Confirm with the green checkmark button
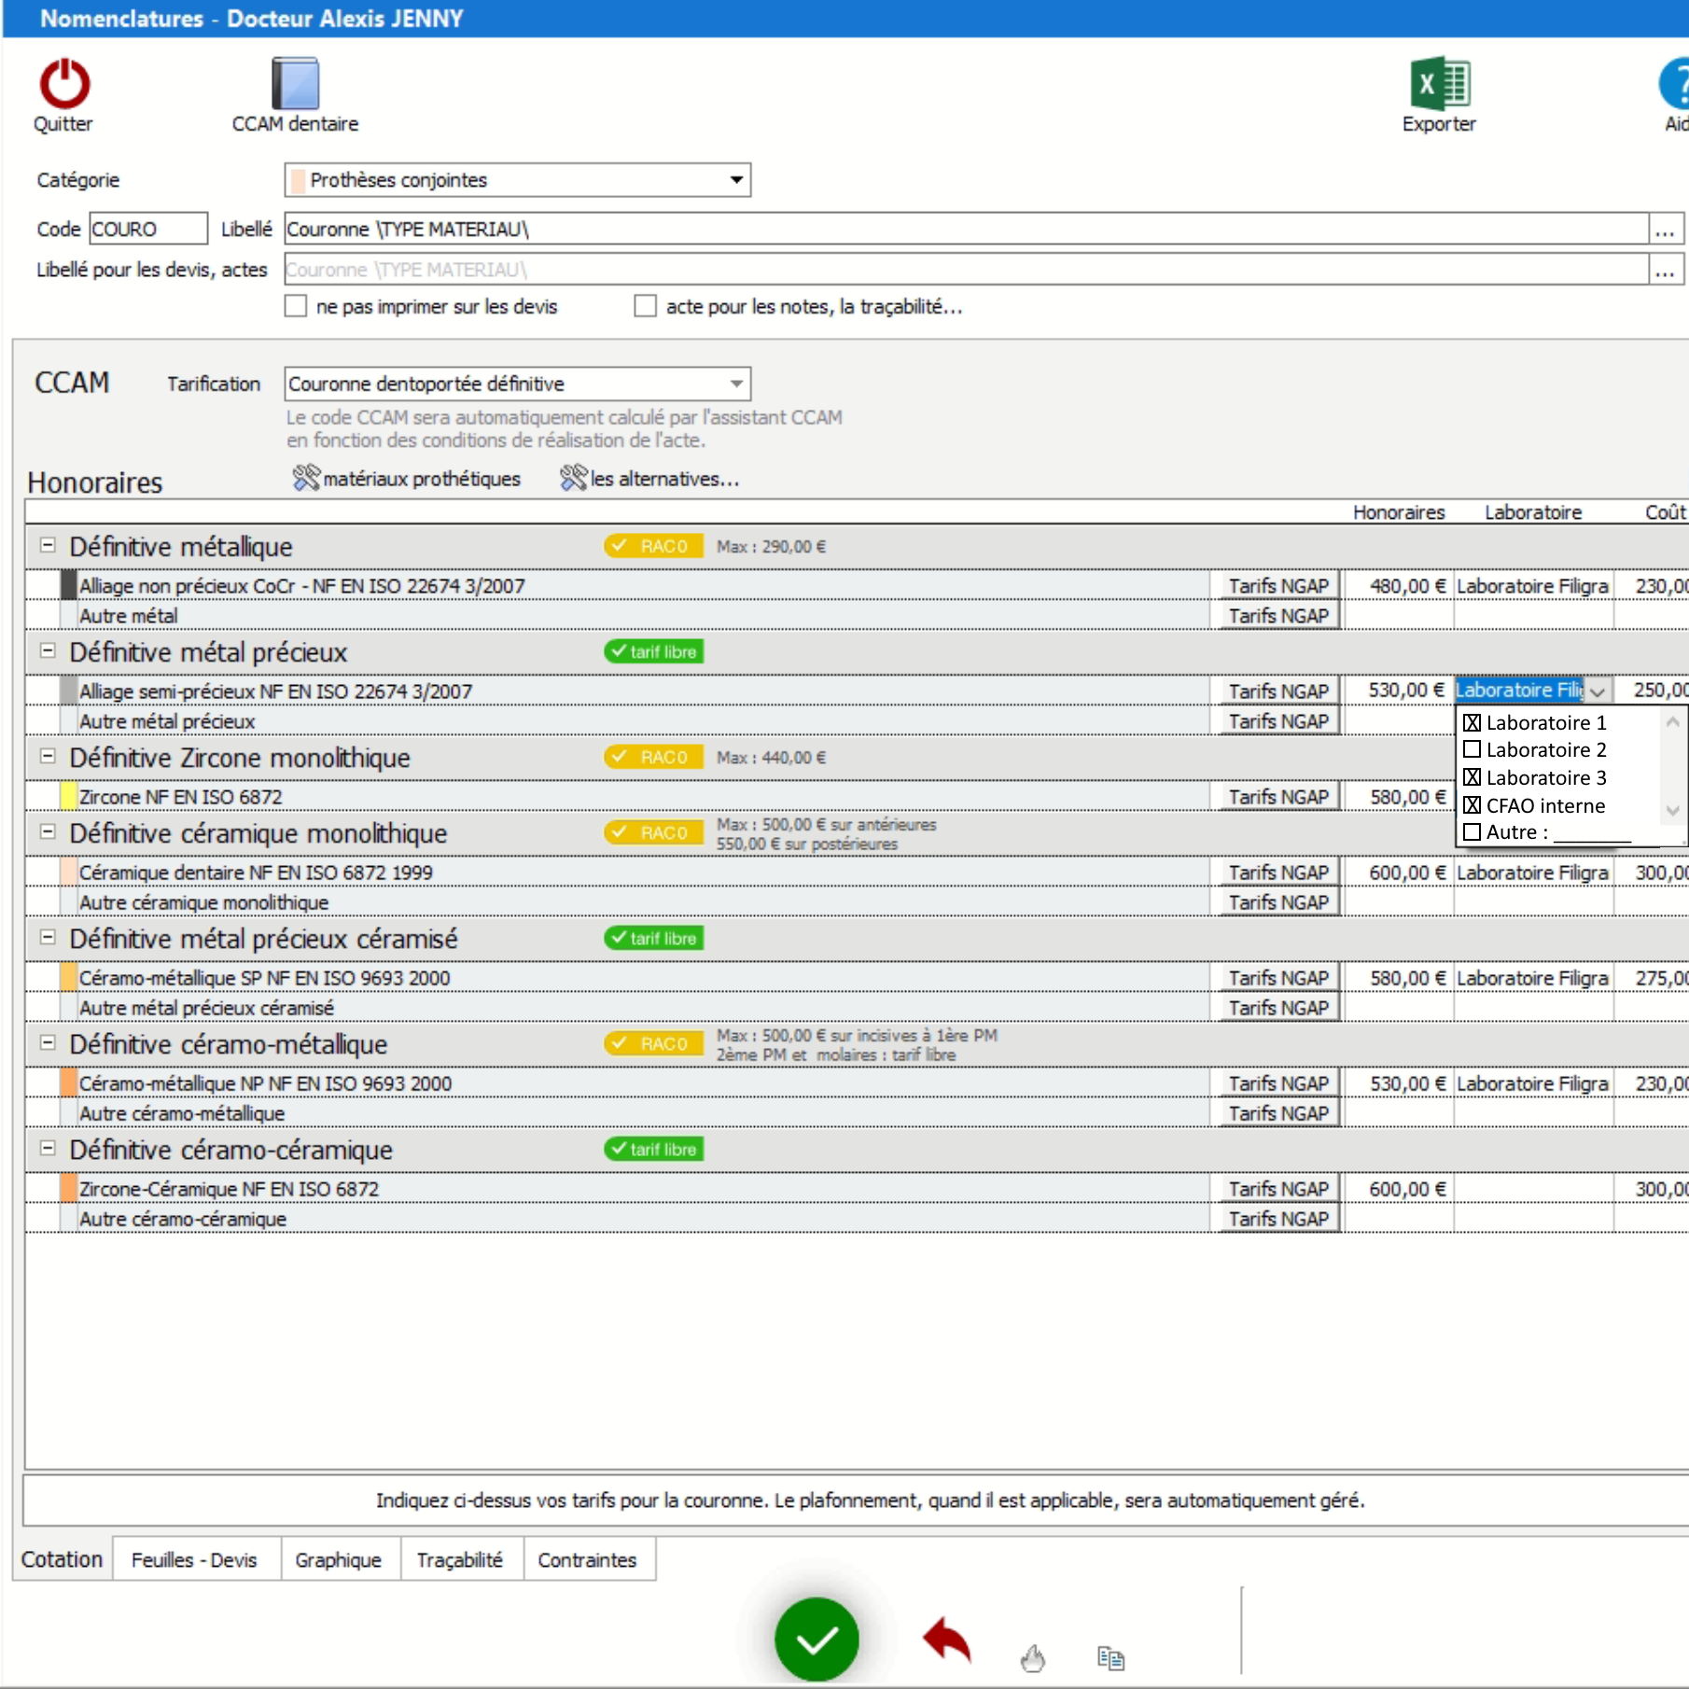 tap(817, 1640)
